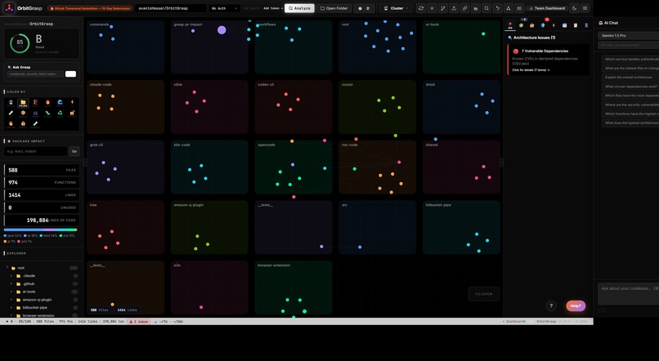The width and height of the screenshot is (659, 361).
Task: Collapse the root folder in Explorer
Action: 7,268
